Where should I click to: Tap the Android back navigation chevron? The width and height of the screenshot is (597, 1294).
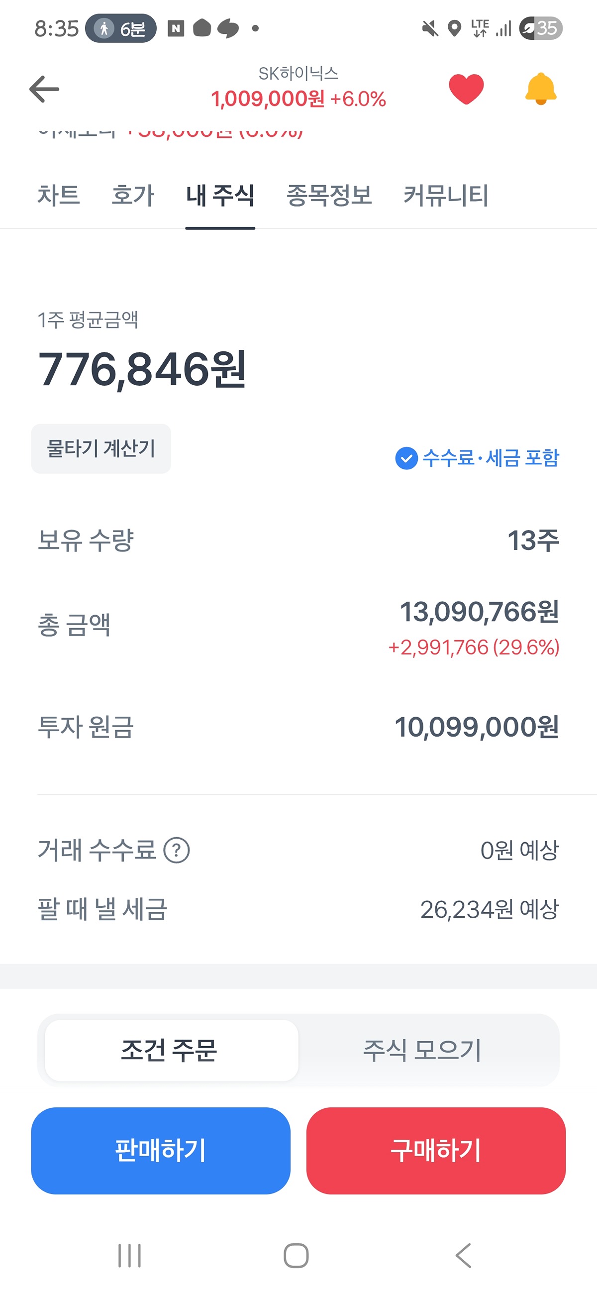click(464, 1255)
